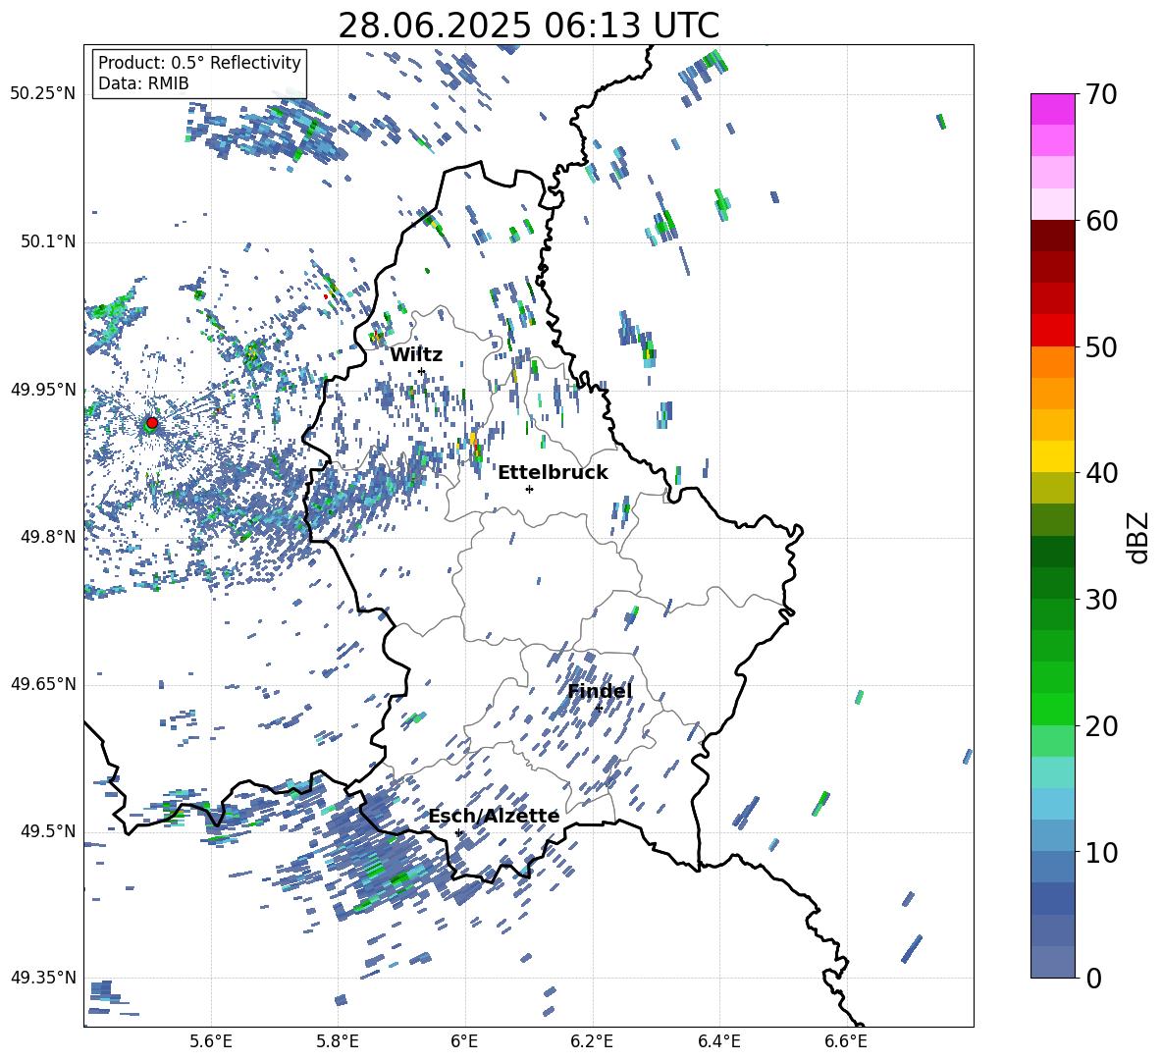
Task: Click the cross marker below Findel
Action: [x=599, y=708]
